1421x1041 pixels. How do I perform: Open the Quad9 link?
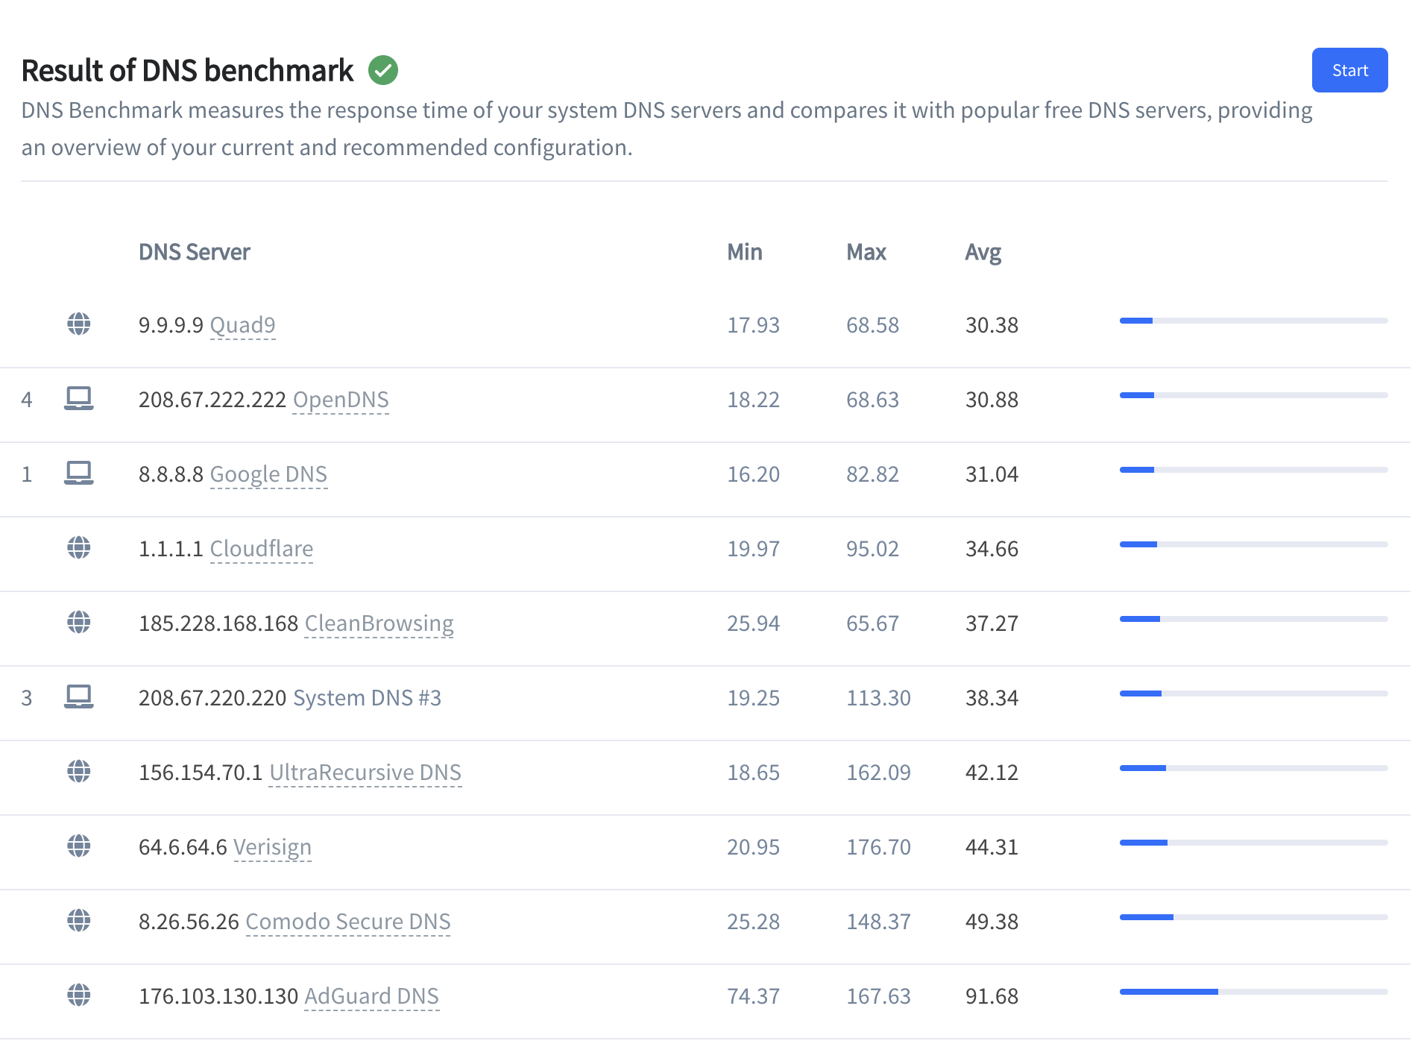point(242,325)
